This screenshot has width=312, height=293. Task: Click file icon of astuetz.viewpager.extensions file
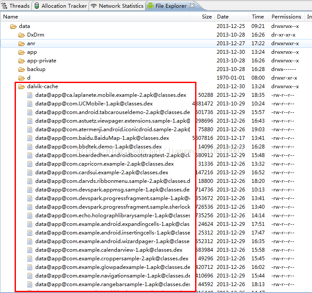tap(30, 121)
